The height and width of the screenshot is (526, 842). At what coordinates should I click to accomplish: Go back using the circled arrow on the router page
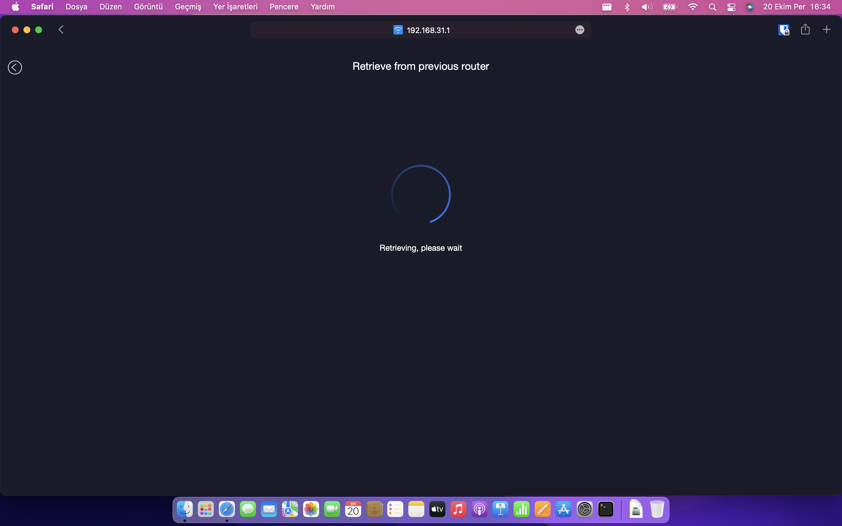[x=15, y=68]
